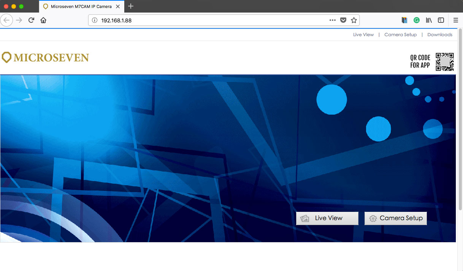The width and height of the screenshot is (463, 271).
Task: Open the browser home page
Action: pyautogui.click(x=43, y=20)
